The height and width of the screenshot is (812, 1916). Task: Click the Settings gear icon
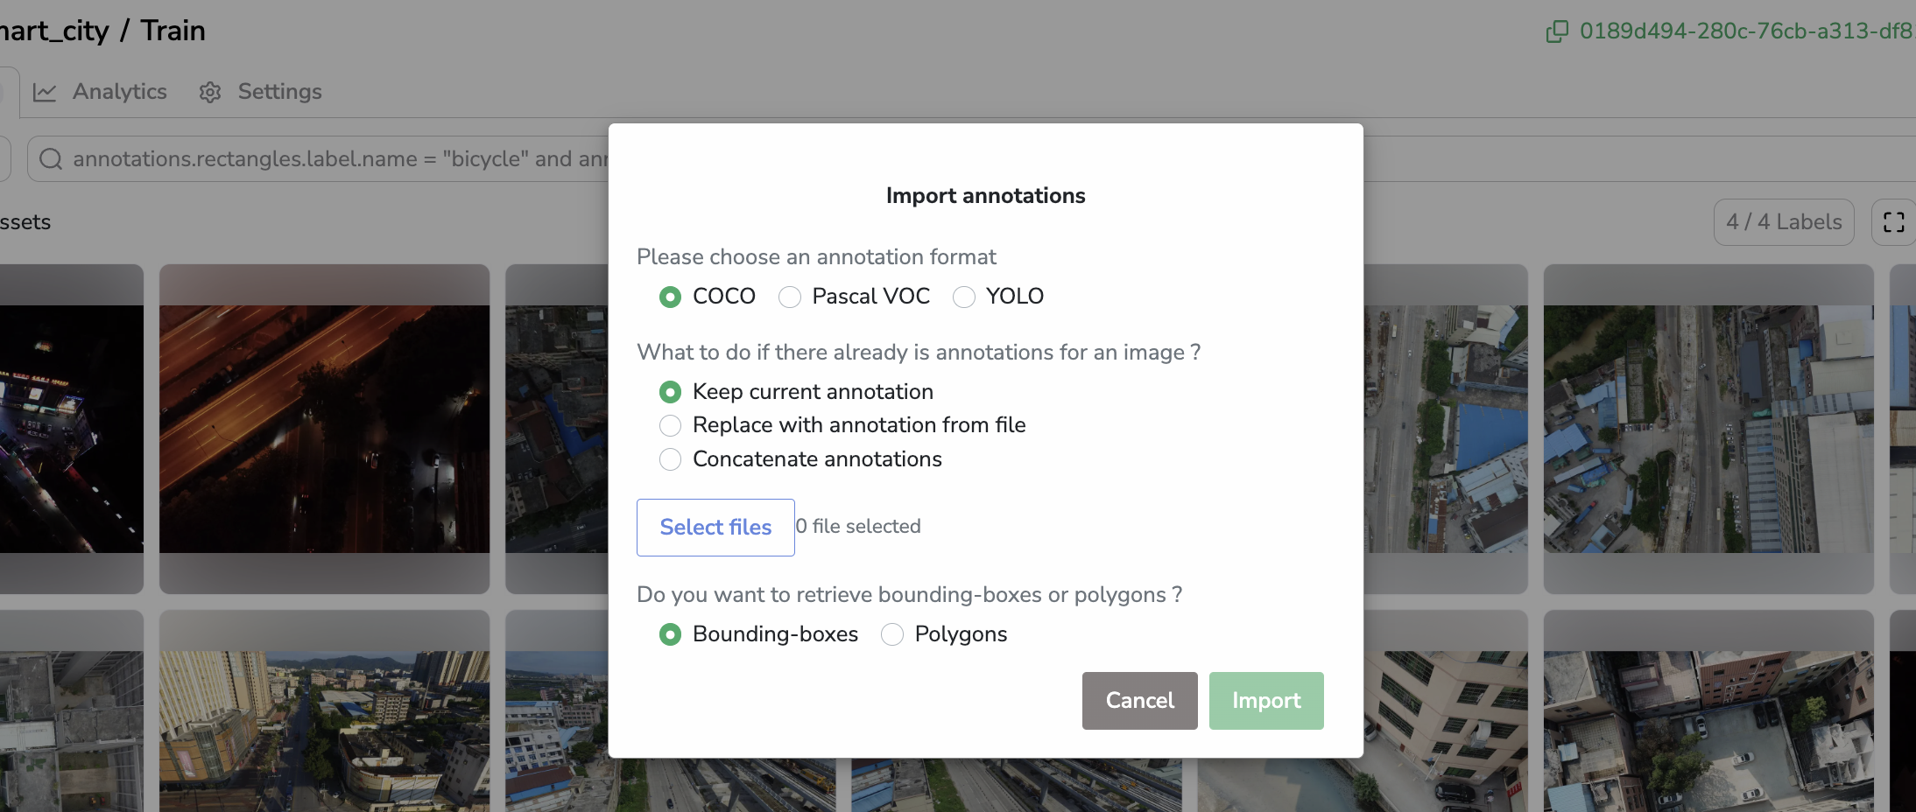pos(210,92)
